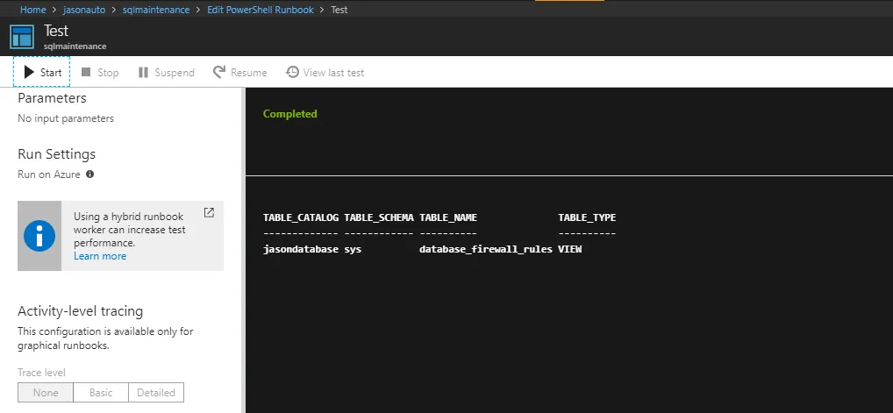Image resolution: width=893 pixels, height=413 pixels.
Task: Click the No input parameters text
Action: coord(66,118)
